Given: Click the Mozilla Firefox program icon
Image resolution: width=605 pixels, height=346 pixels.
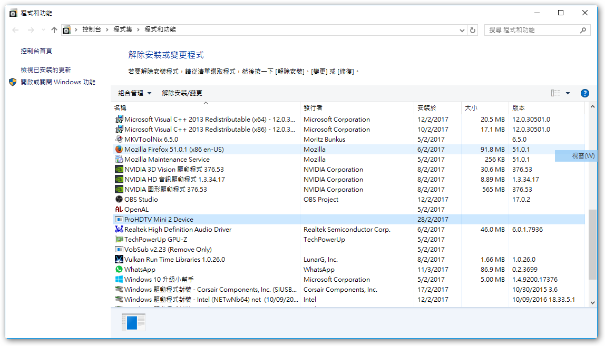Looking at the screenshot, I should (x=119, y=149).
